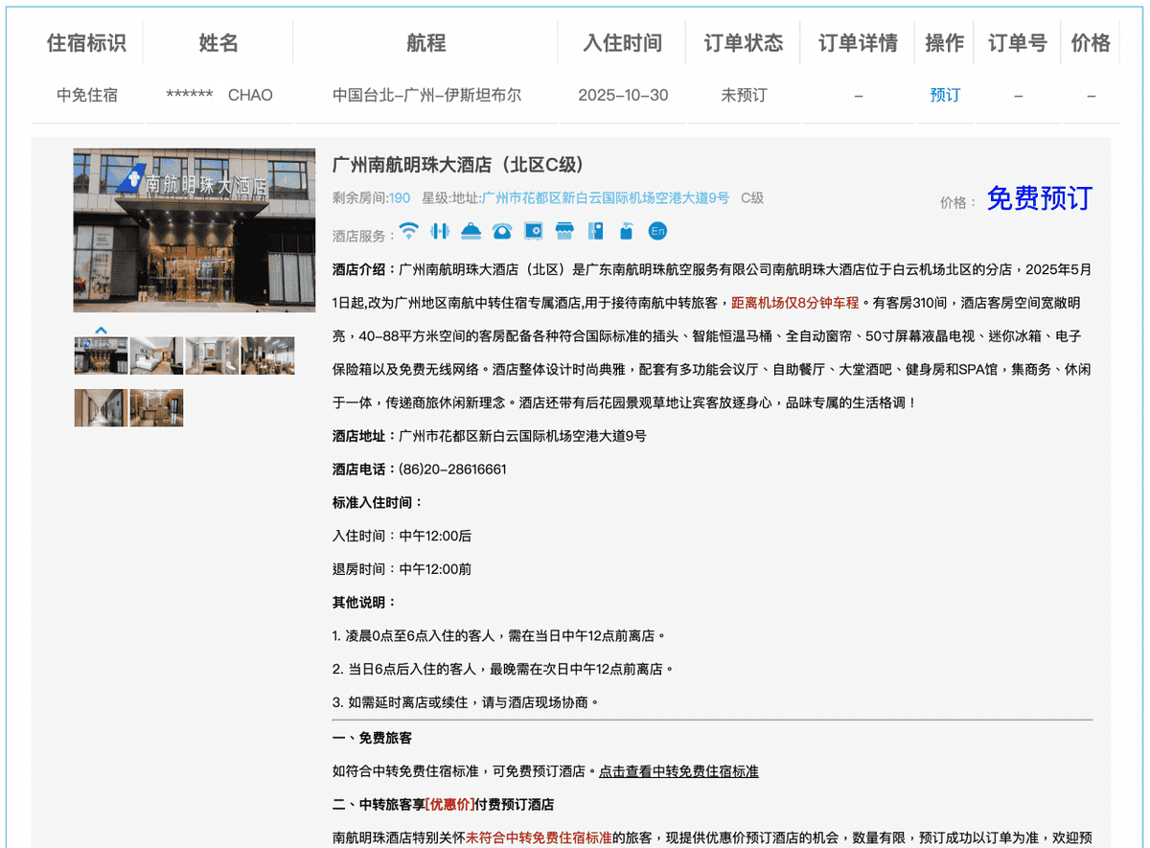Click hotel title 广州南航明珠大酒店（北区C级）

click(x=458, y=164)
